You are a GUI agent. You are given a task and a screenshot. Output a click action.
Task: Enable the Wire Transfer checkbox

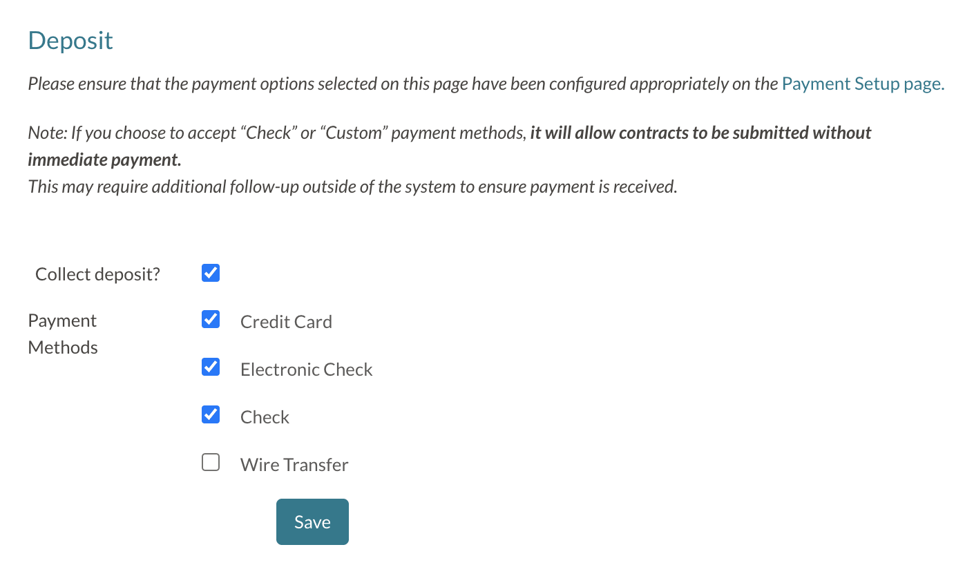(211, 463)
